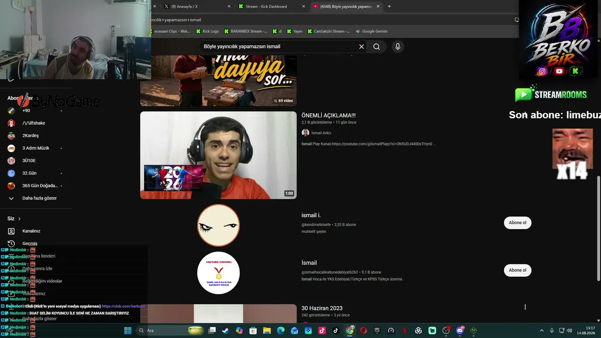
Task: Open TikTok from the taskbar
Action: 336,330
